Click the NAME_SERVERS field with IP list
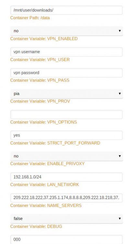Image resolution: width=127 pixels, height=244 pixels. [66, 198]
